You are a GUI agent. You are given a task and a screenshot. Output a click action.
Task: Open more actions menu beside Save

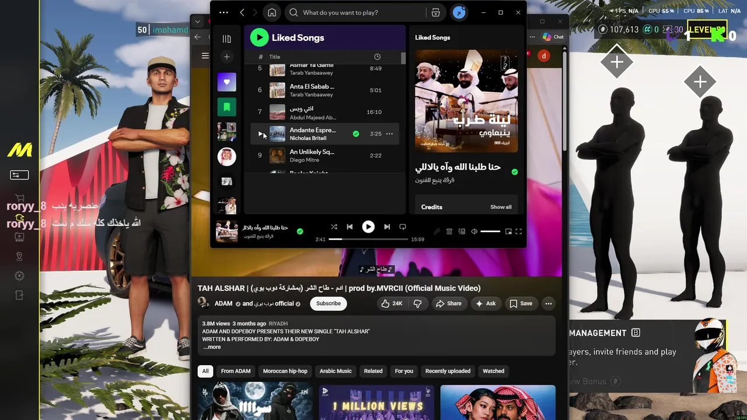coord(548,303)
